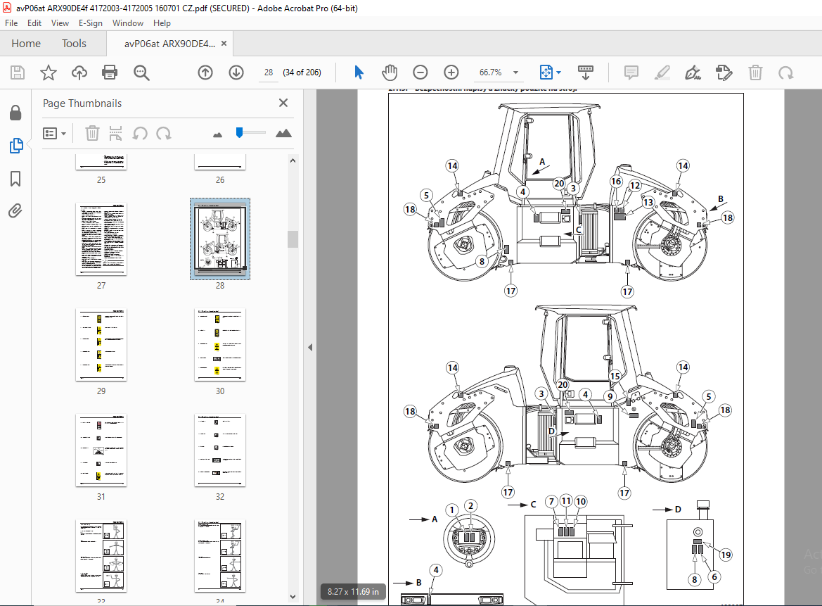
Task: Rotate thumbnail clockwise
Action: (x=164, y=133)
